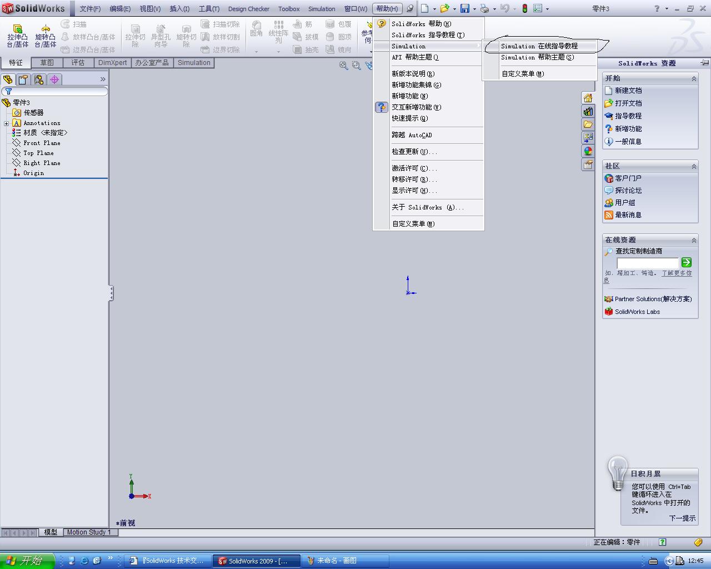This screenshot has width=711, height=569.
Task: Open the Appearances color ball task pane icon
Action: pyautogui.click(x=588, y=151)
